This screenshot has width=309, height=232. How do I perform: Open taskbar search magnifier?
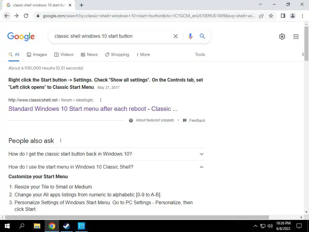click(x=22, y=226)
